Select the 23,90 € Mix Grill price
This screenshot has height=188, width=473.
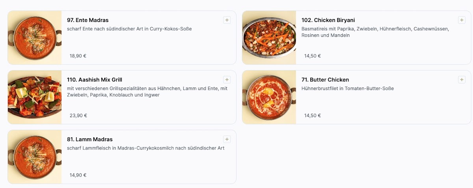click(78, 116)
